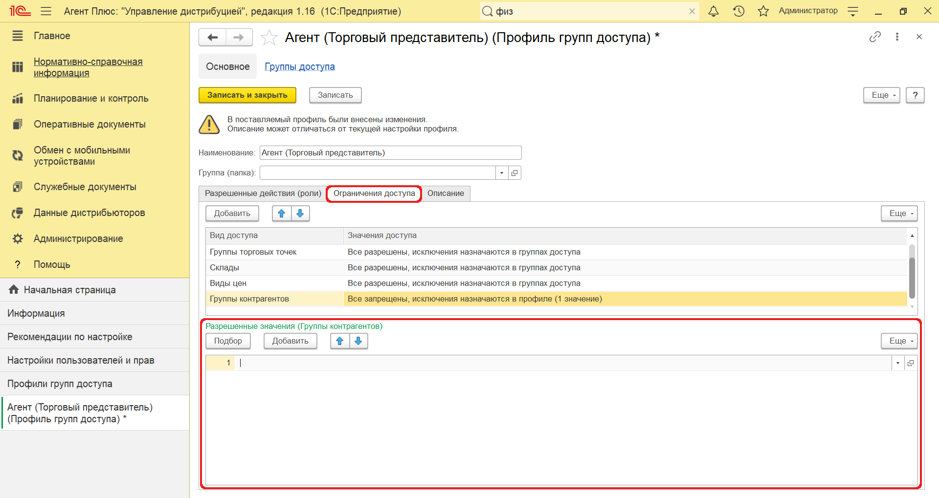Image resolution: width=939 pixels, height=498 pixels.
Task: Click row 1 value input field
Action: coord(563,363)
